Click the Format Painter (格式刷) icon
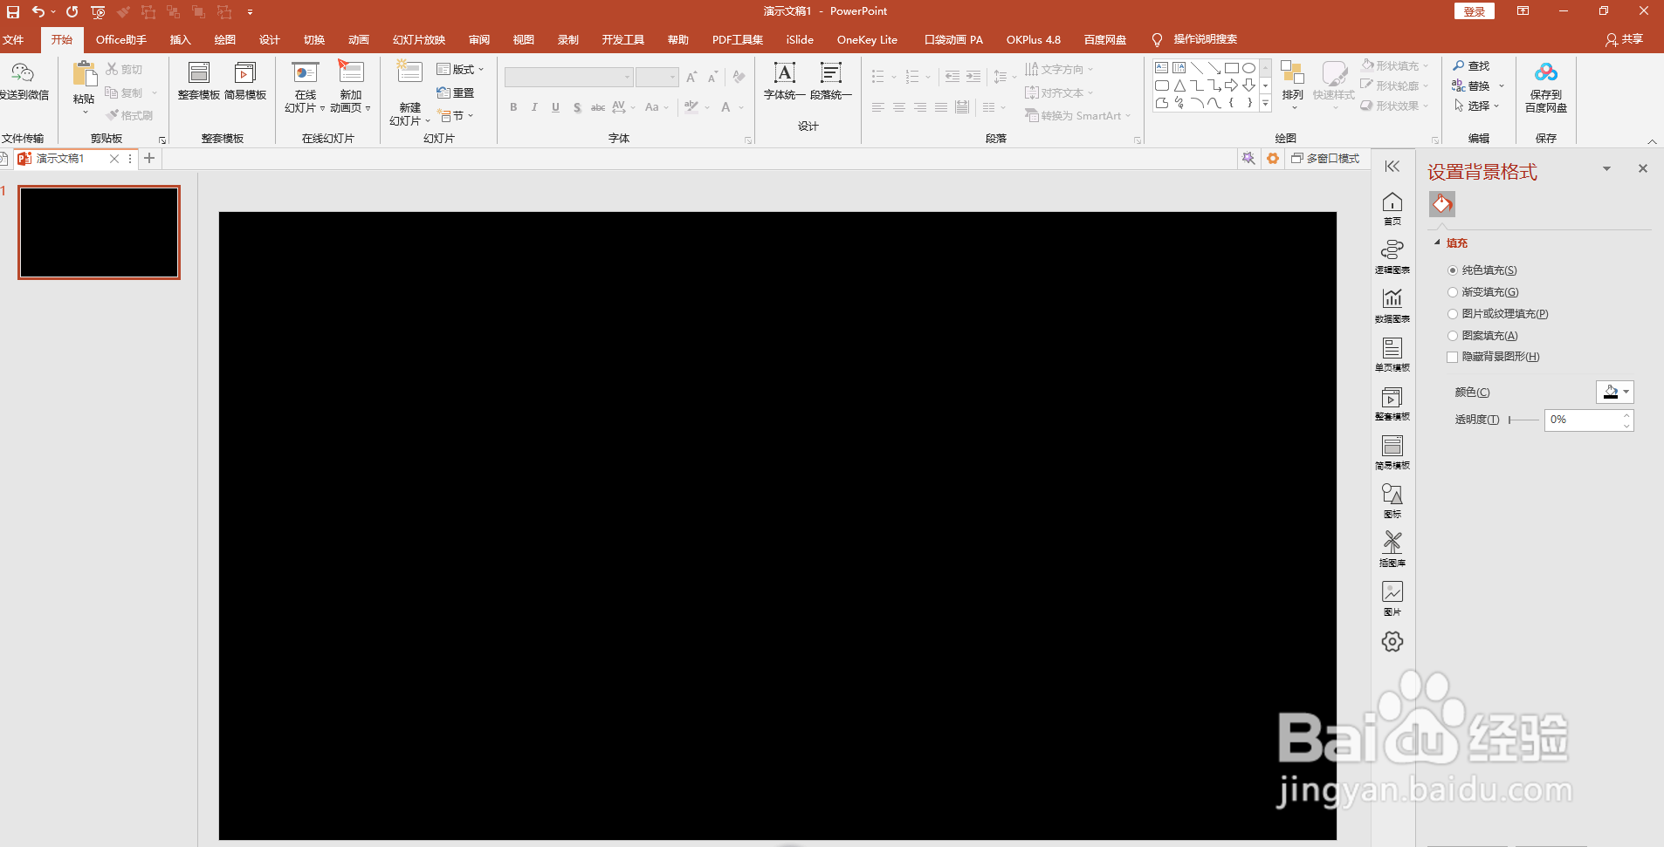Screen dimensions: 1664x847 pos(113,115)
